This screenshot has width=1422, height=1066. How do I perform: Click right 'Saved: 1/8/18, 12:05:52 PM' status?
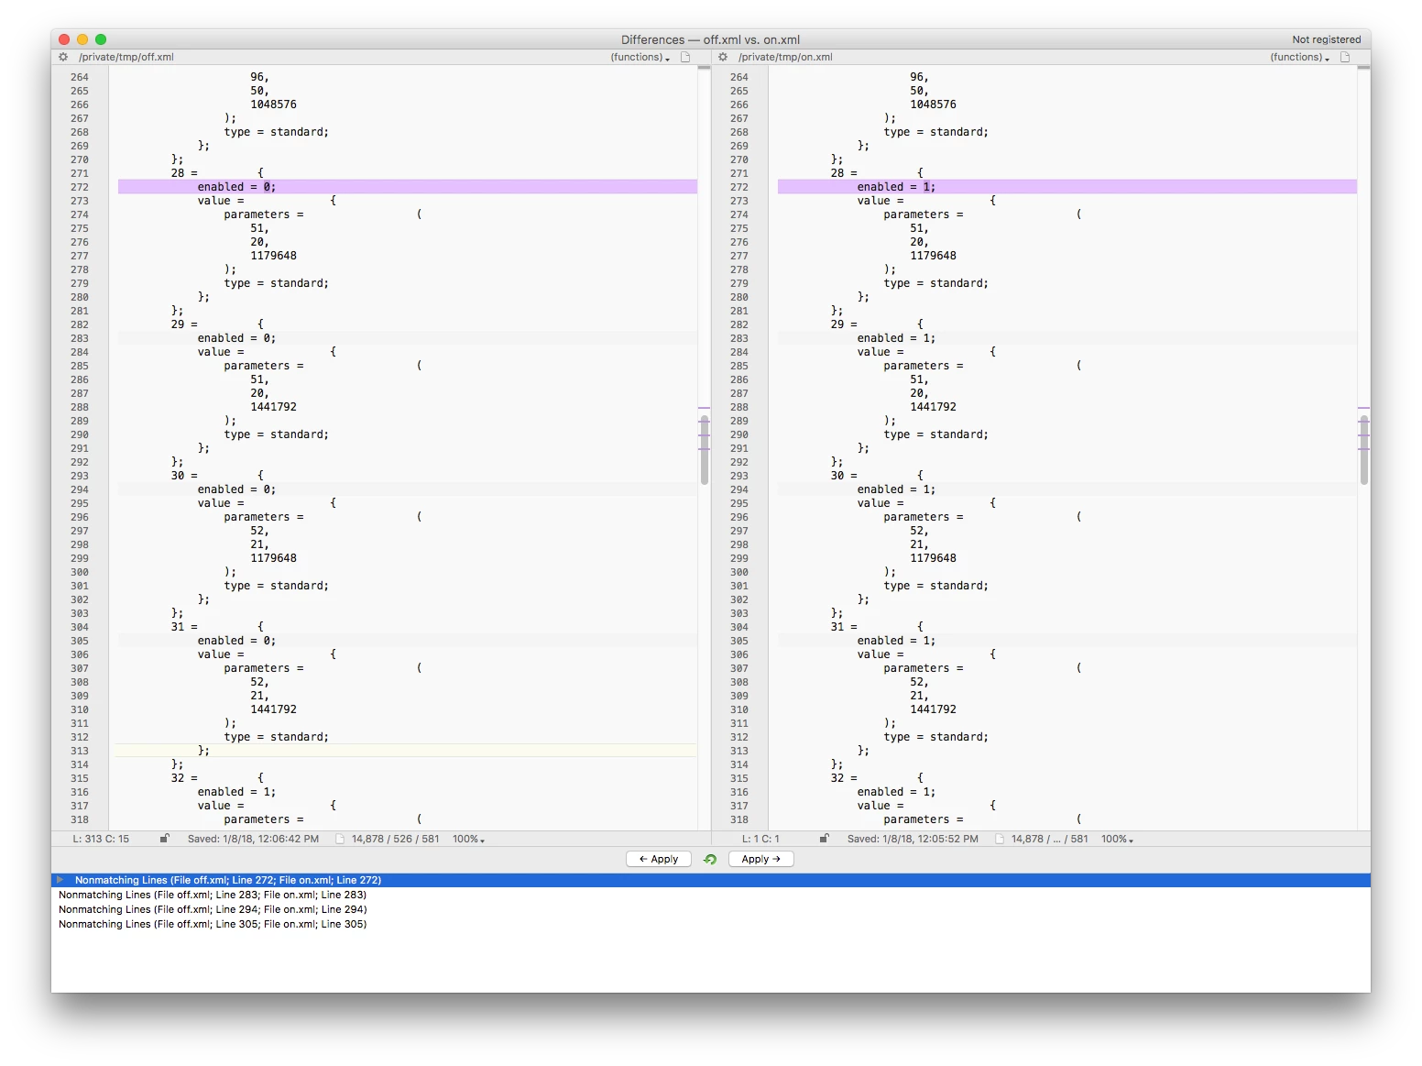[913, 839]
